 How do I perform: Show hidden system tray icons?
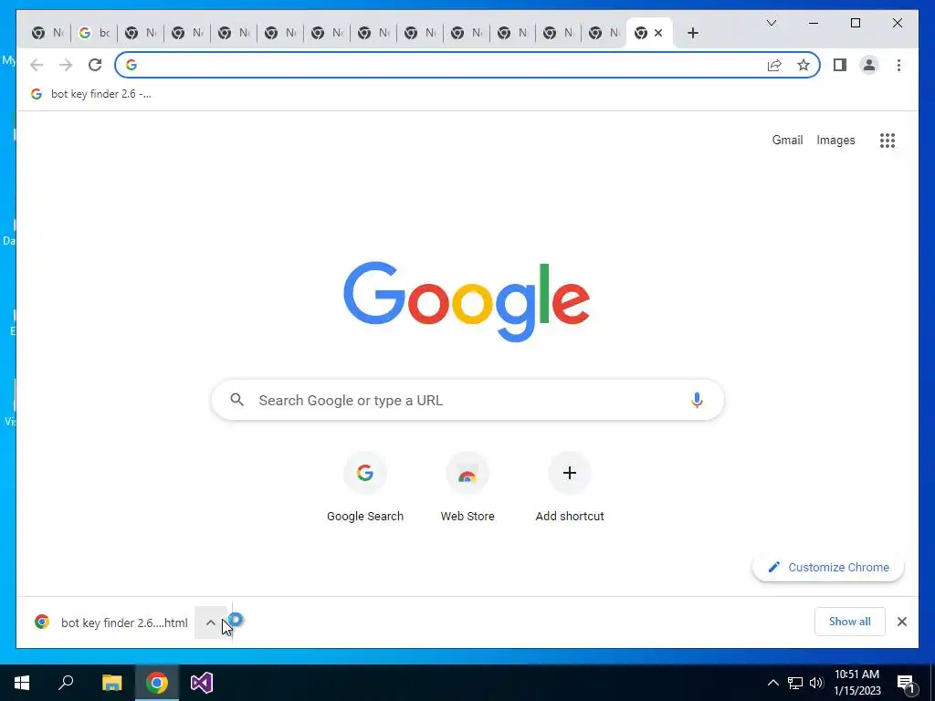[772, 683]
